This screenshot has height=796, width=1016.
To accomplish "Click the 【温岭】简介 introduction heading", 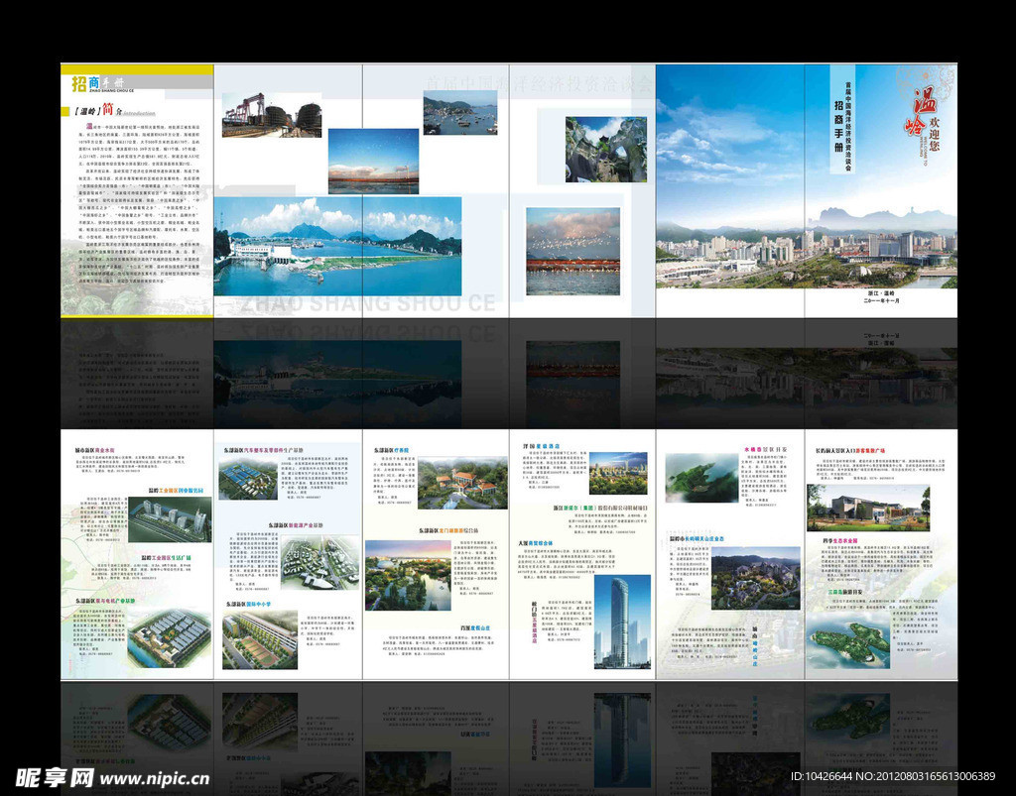I will coord(113,111).
